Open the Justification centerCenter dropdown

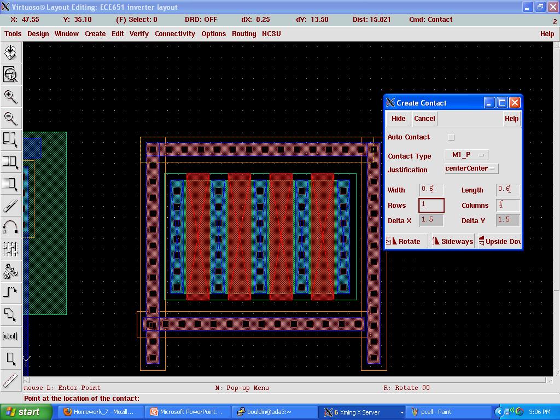click(471, 168)
